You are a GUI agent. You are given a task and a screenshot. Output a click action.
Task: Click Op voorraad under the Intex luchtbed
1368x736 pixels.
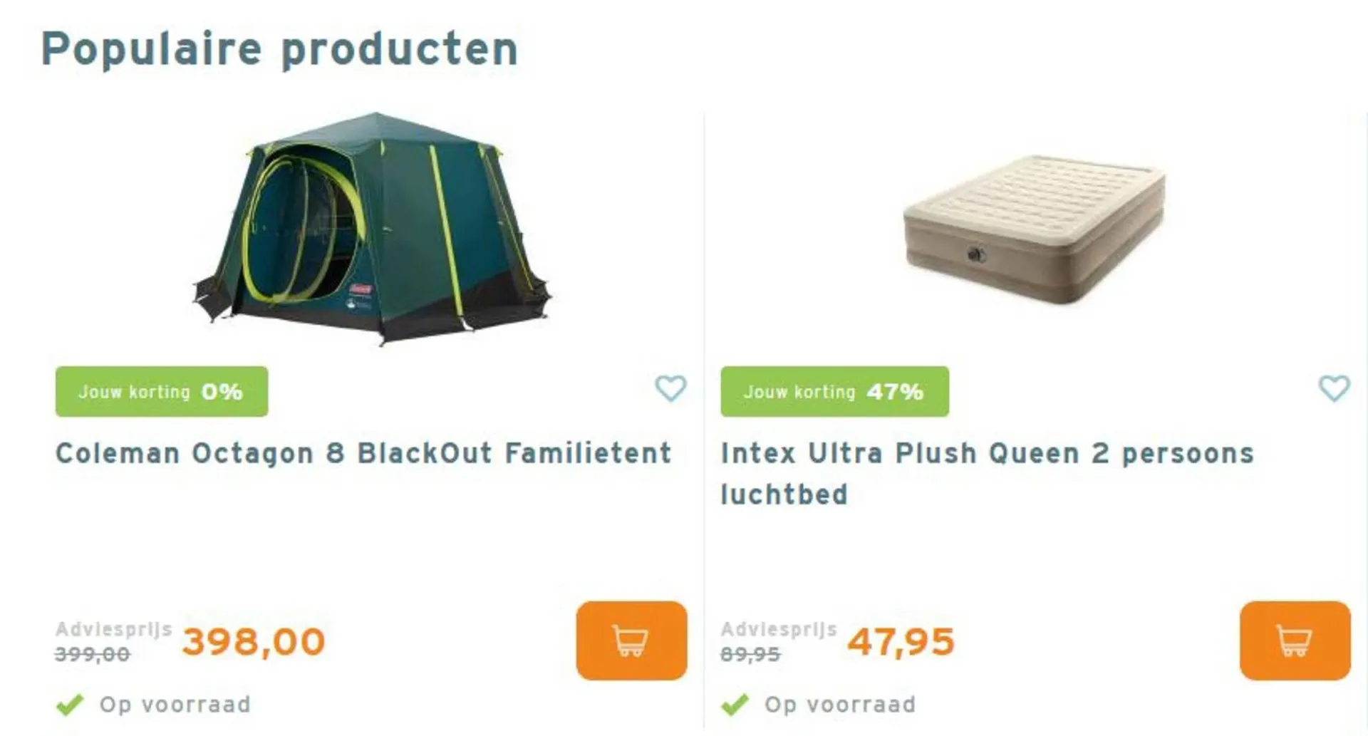[840, 705]
